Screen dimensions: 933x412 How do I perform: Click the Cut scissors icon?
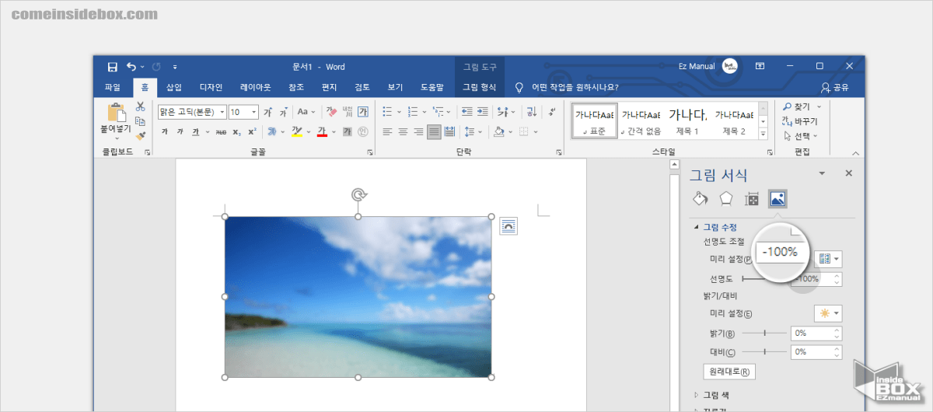[x=140, y=106]
